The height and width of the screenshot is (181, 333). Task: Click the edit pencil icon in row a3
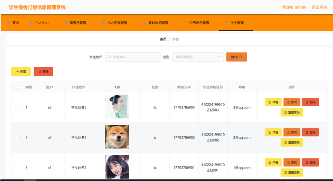(x=288, y=102)
